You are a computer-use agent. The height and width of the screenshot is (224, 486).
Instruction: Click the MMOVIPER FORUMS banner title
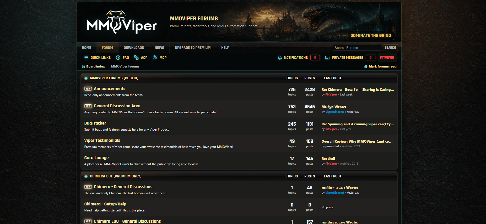194,19
